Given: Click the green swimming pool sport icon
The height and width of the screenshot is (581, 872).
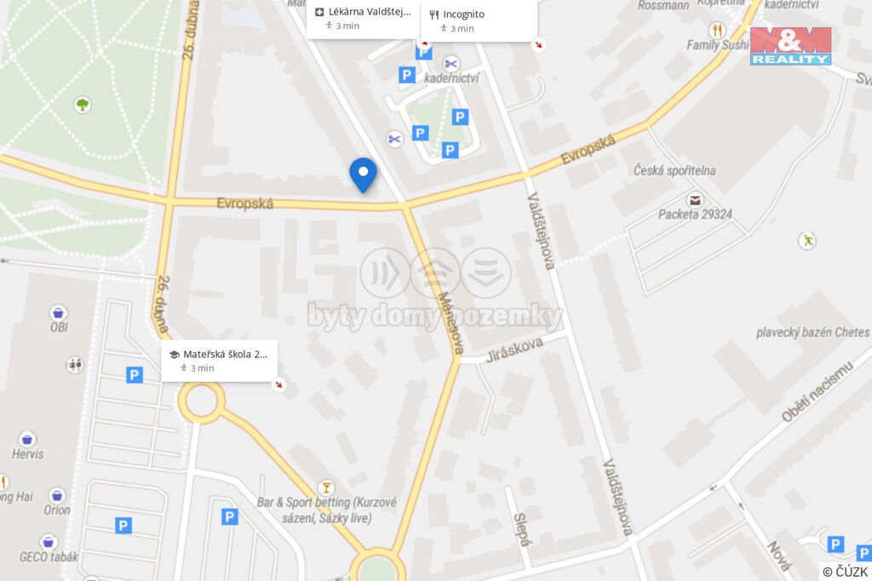Looking at the screenshot, I should (807, 241).
